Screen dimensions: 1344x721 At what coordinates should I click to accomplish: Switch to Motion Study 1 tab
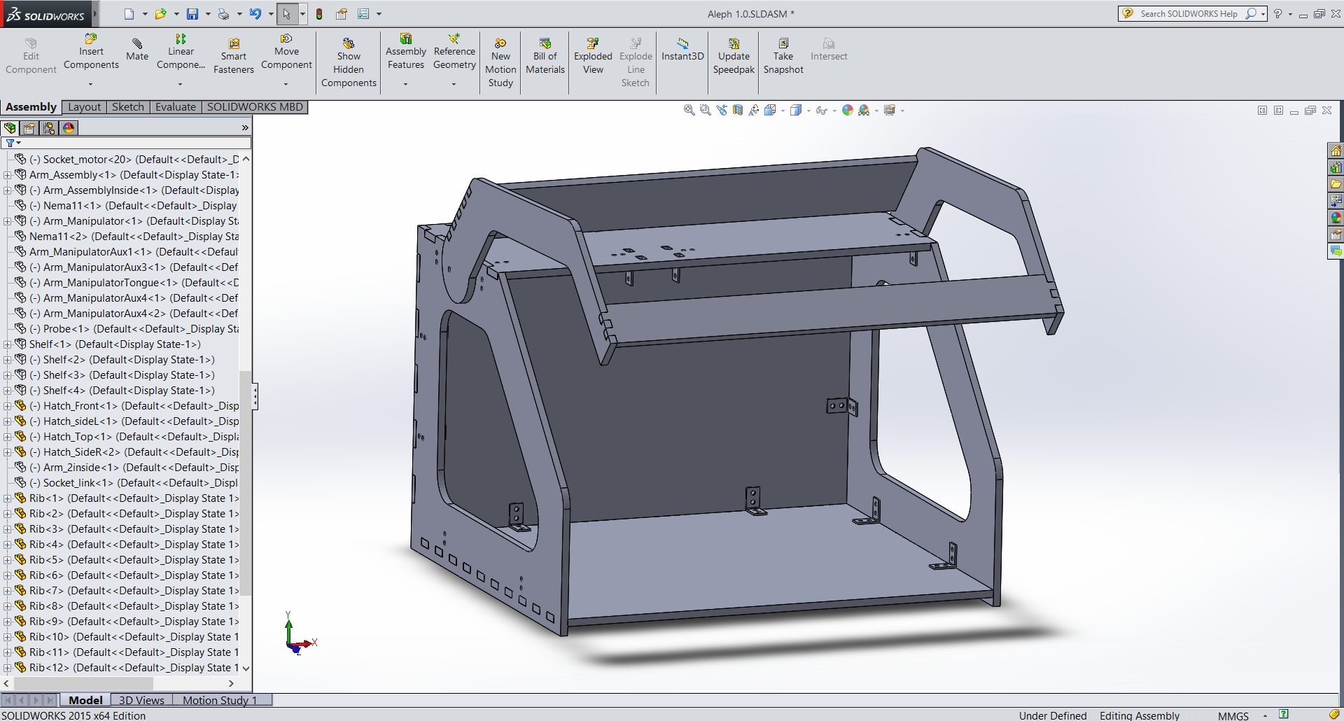pos(220,700)
